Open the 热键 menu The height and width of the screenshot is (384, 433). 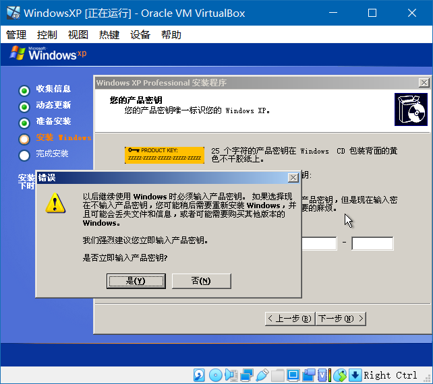pyautogui.click(x=109, y=35)
